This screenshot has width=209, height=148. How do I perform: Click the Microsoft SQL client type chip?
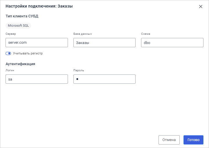(x=18, y=25)
